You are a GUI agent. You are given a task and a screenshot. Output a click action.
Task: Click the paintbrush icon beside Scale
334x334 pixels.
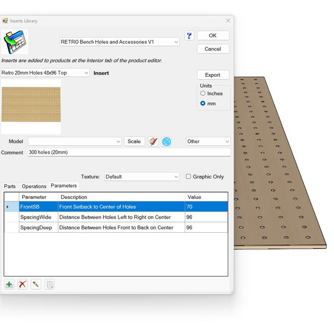pyautogui.click(x=153, y=141)
